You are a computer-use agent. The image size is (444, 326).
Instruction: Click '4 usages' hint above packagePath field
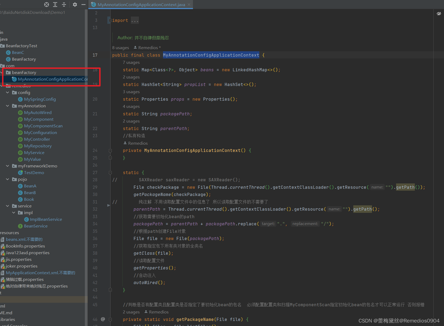[x=131, y=107]
